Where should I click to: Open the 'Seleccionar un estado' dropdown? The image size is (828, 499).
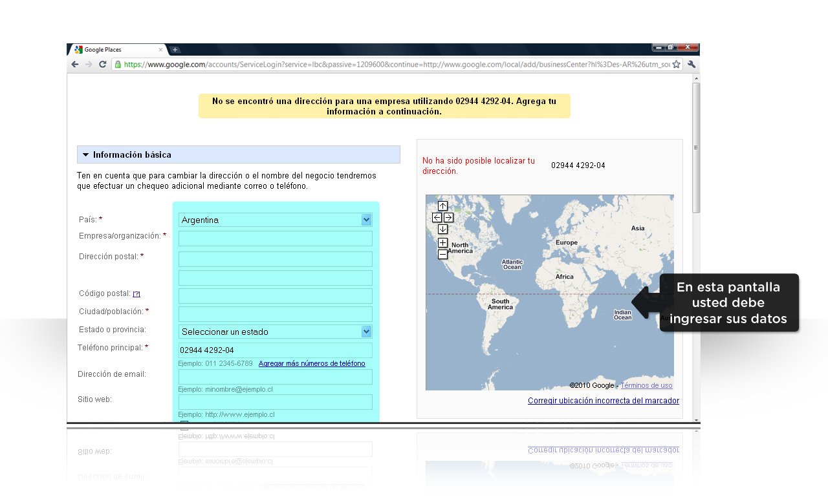coord(276,332)
